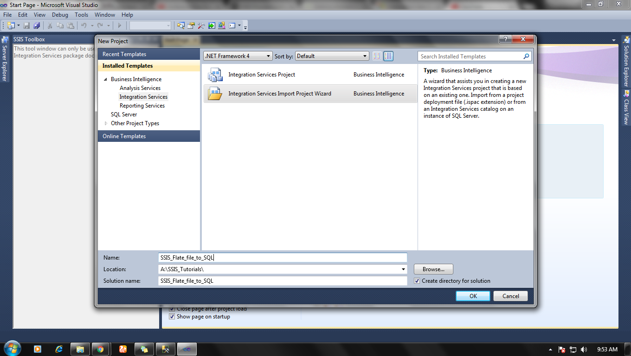This screenshot has width=631, height=356.
Task: Open the Tools menu
Action: tap(81, 15)
